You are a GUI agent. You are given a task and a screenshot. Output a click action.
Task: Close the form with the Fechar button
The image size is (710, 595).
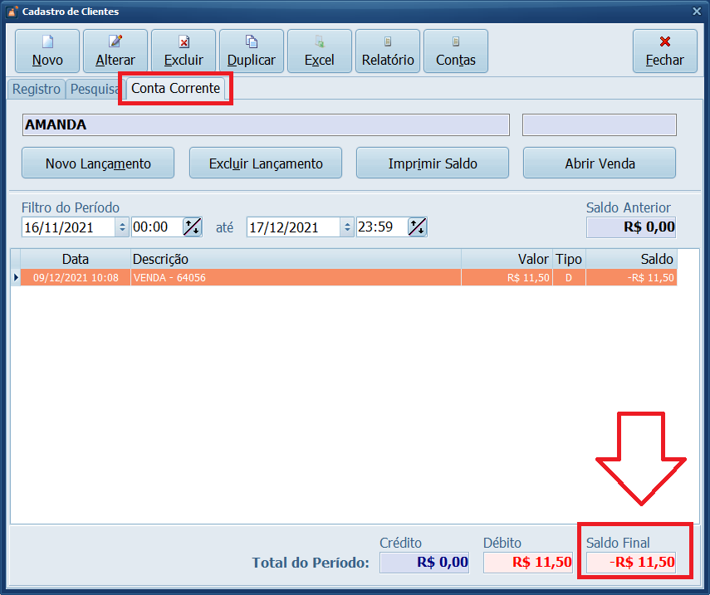click(x=664, y=51)
